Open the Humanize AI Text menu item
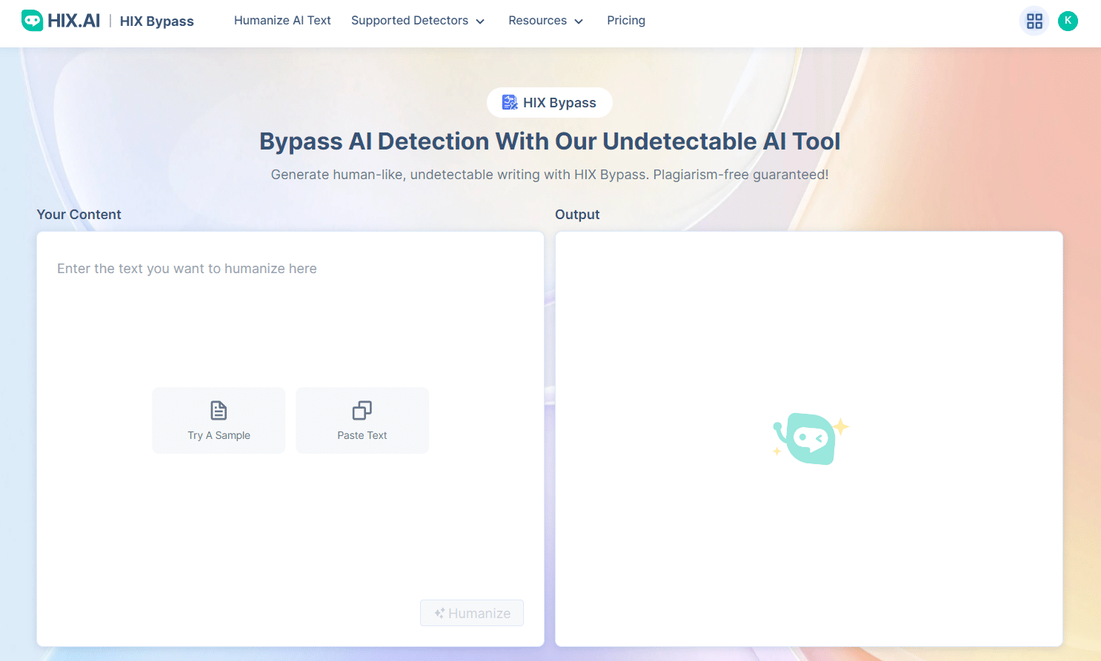1101x661 pixels. [x=282, y=21]
